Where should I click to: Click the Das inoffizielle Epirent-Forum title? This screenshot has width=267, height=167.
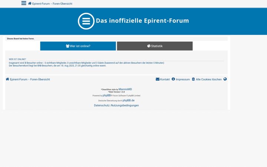[142, 21]
